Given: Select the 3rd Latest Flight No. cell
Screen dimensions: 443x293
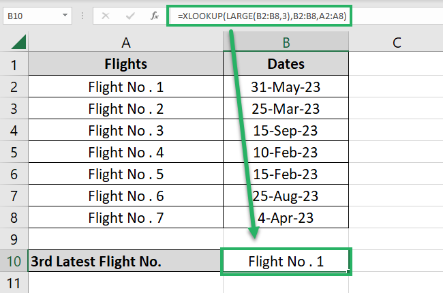Looking at the screenshot, I should click(x=126, y=262).
